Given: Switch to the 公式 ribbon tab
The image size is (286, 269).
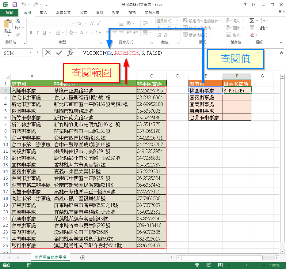Looking at the screenshot, I should (x=83, y=13).
